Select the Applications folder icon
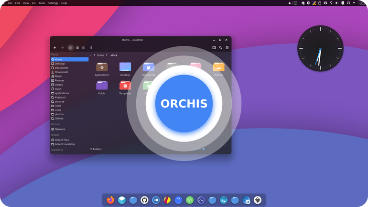The width and height of the screenshot is (368, 207). click(x=102, y=67)
